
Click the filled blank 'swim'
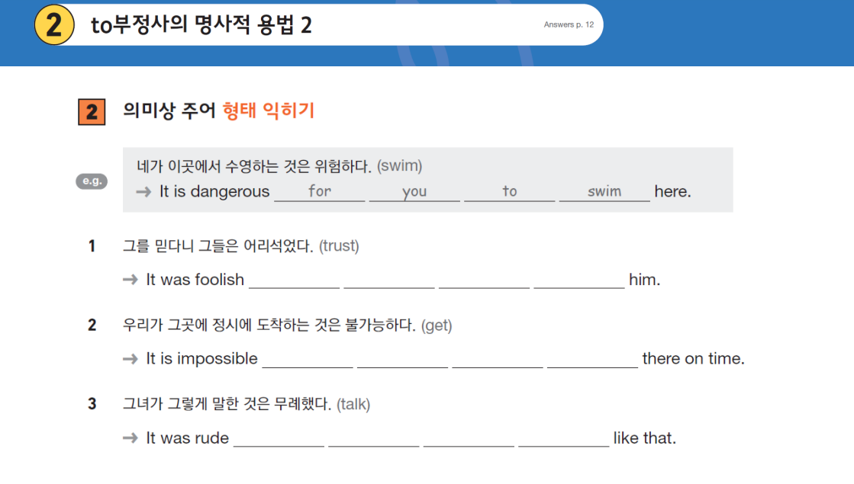[604, 191]
